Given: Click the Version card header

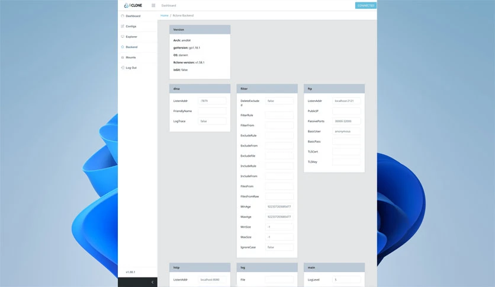Looking at the screenshot, I should coord(200,30).
